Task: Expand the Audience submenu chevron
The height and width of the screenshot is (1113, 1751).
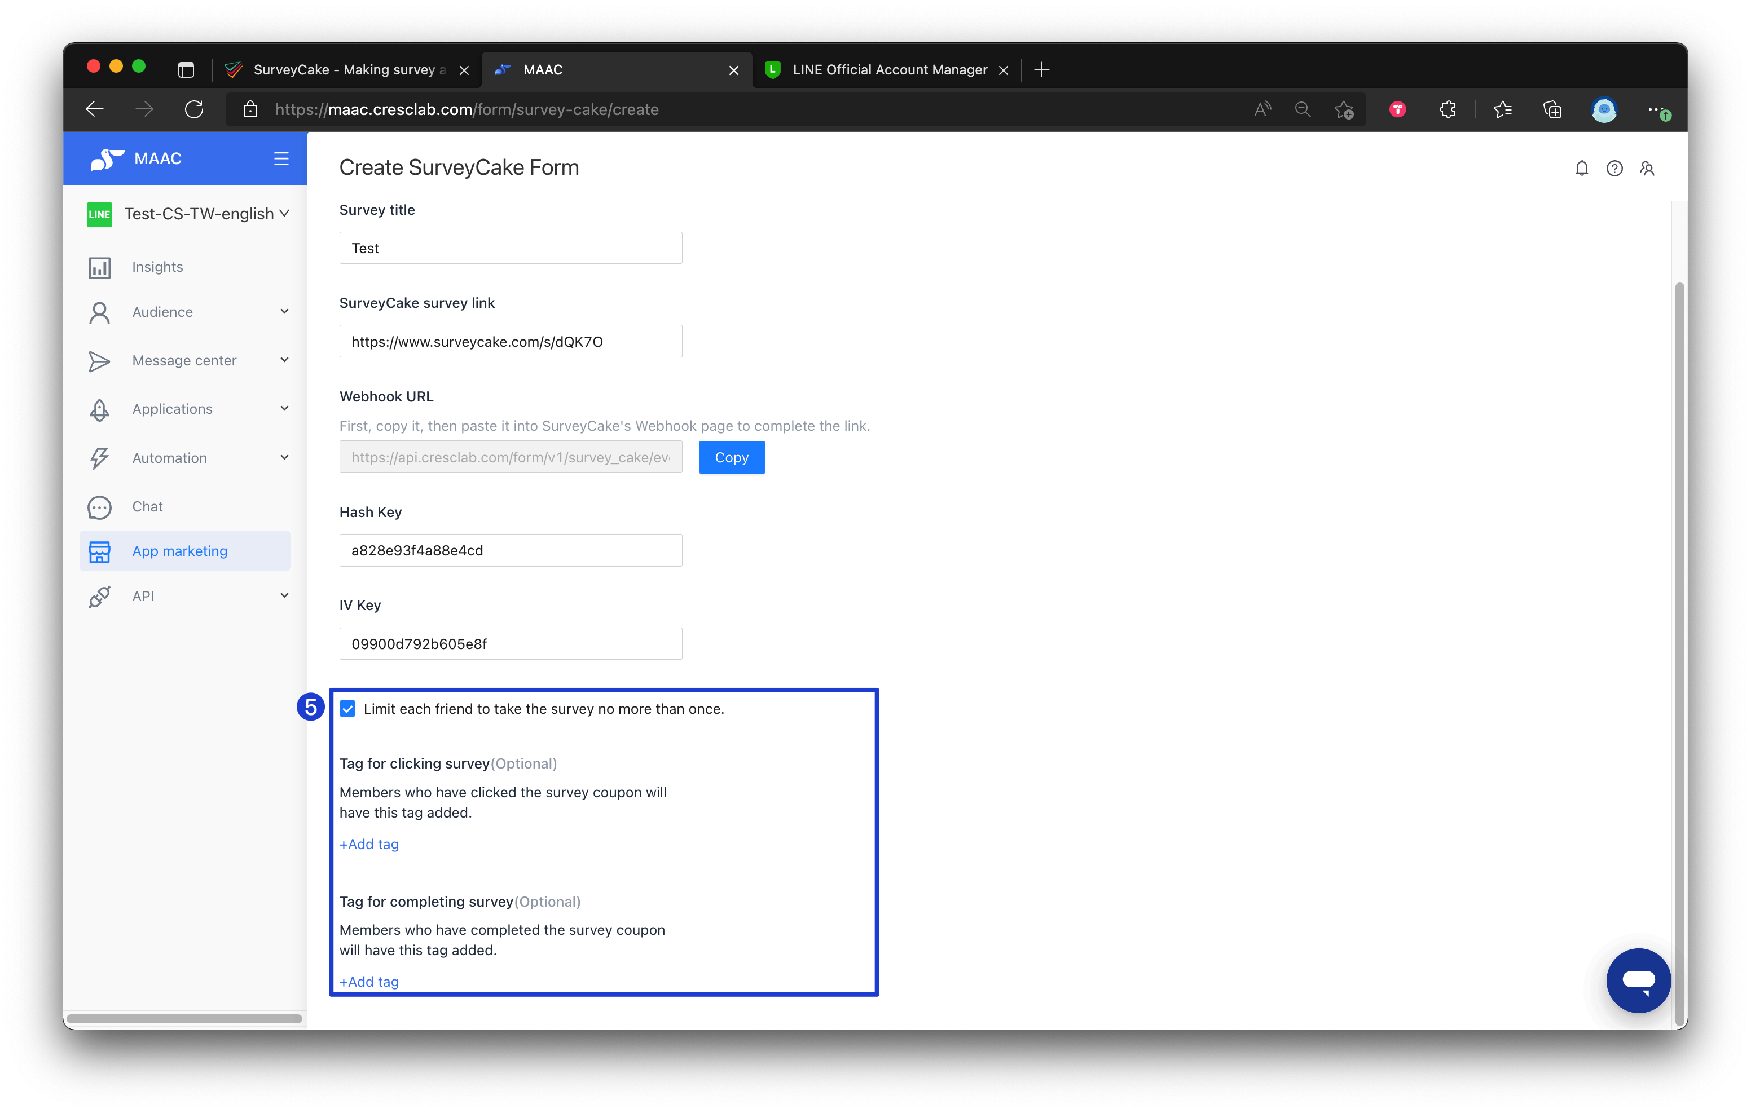Action: (284, 312)
